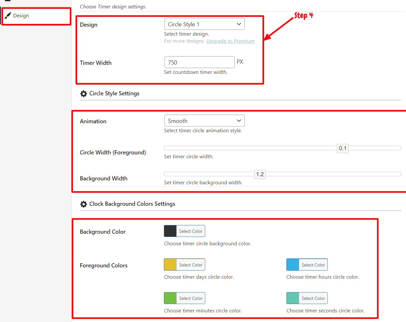Viewport: 406px width, 322px height.
Task: Focus the Timer Width input field
Action: tap(199, 62)
